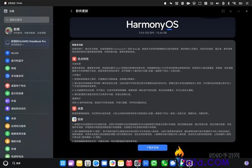Open 存储 settings in the sidebar

click(x=26, y=149)
